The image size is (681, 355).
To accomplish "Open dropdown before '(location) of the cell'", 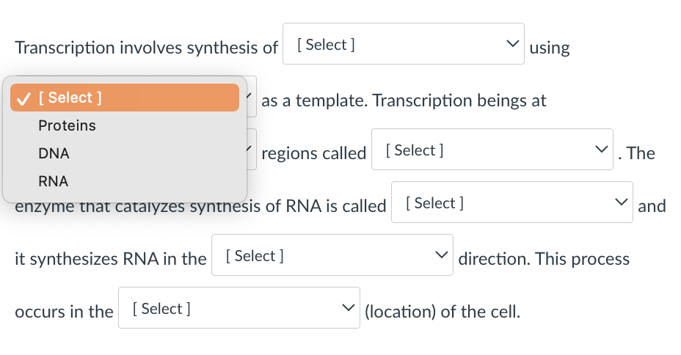I will (239, 308).
